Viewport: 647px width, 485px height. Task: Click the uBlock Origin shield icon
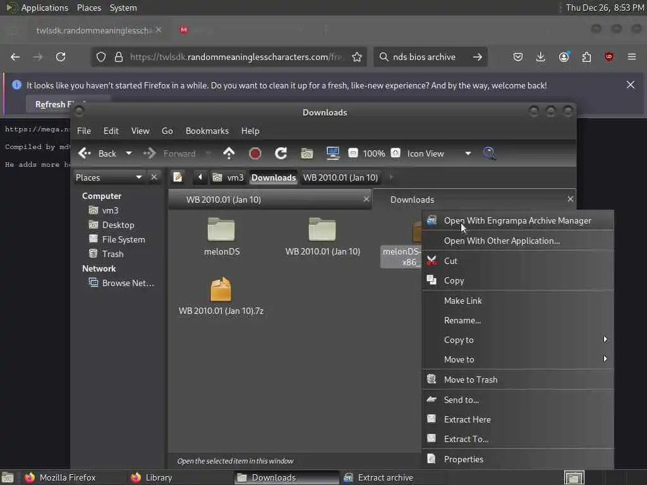click(609, 57)
